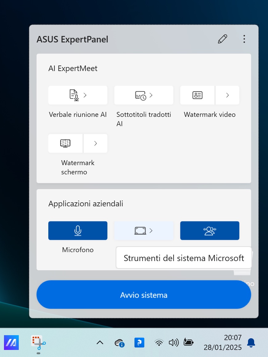This screenshot has width=268, height=357.
Task: Open Verbale riunione AI tile
Action: [78, 95]
